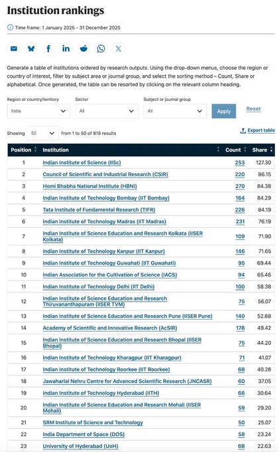The image size is (279, 452).
Task: Open Council of Scientific and Industrial Research link
Action: (105, 174)
